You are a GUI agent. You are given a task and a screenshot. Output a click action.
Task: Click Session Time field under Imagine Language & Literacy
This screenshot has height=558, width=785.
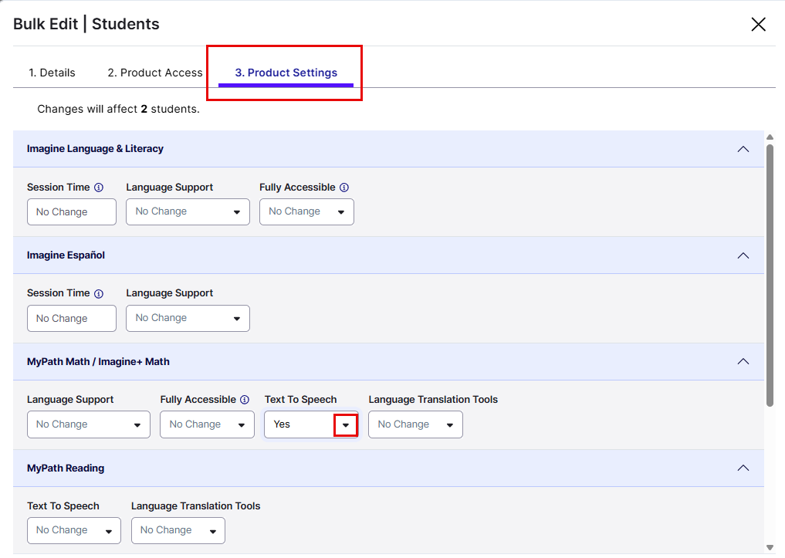(x=71, y=211)
